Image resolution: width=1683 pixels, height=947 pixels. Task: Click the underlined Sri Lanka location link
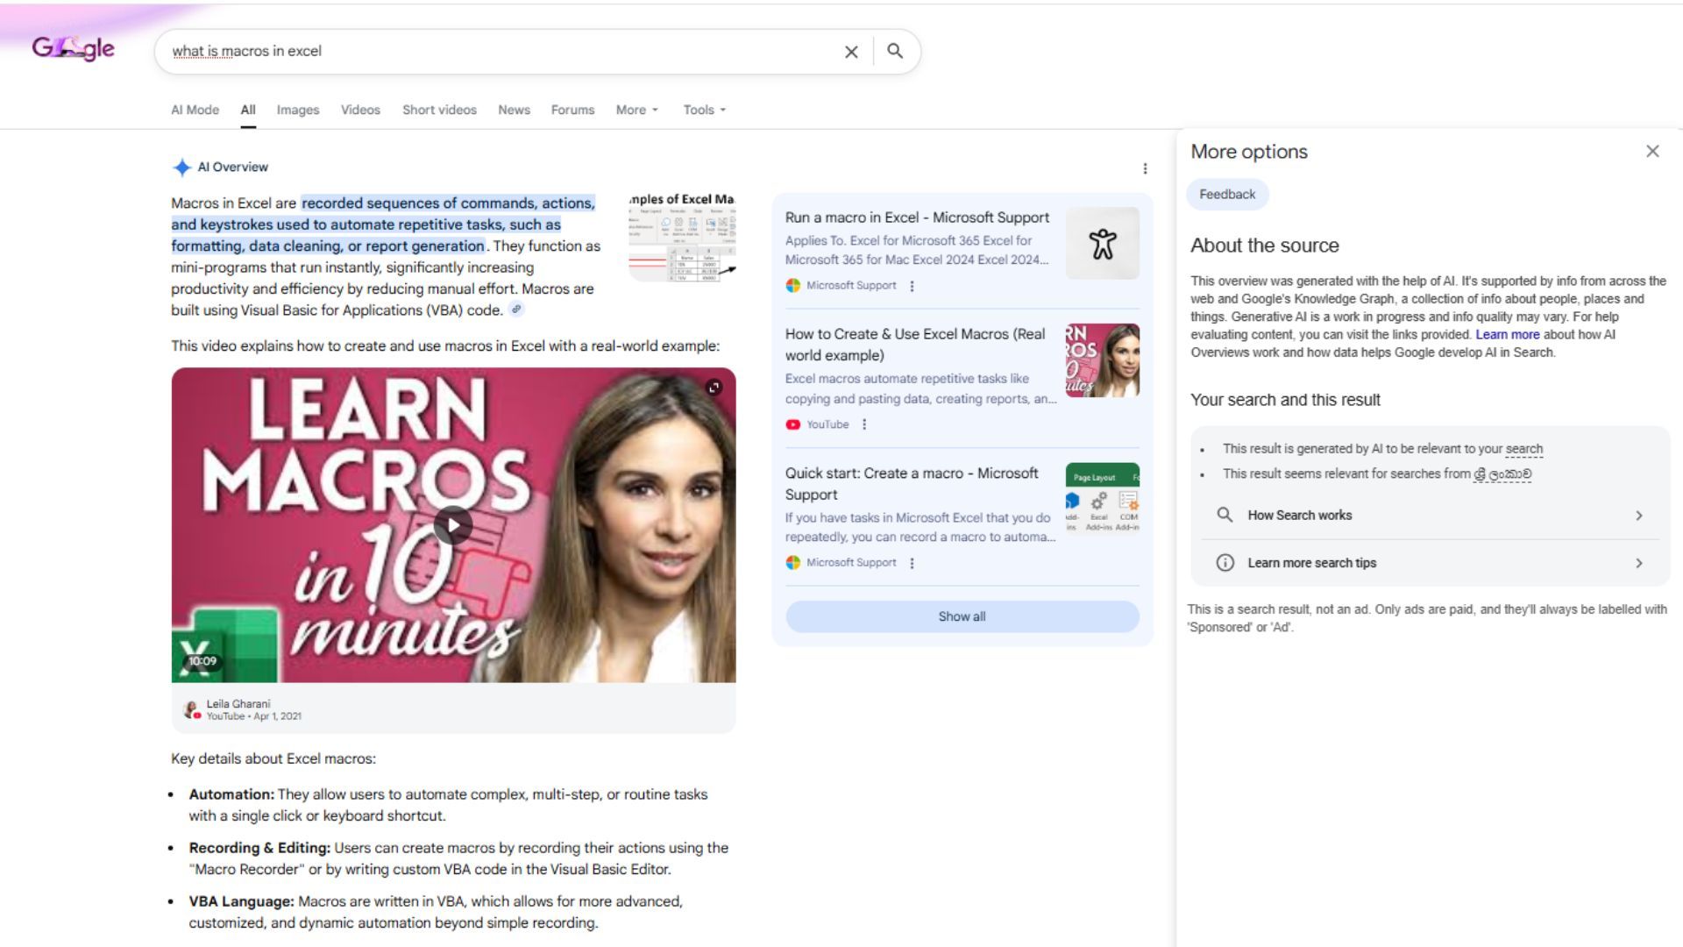coord(1502,474)
